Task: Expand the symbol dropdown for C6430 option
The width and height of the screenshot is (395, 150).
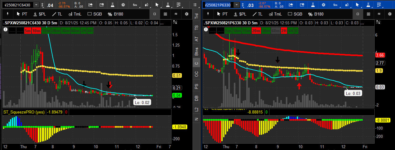Action: 36,5
